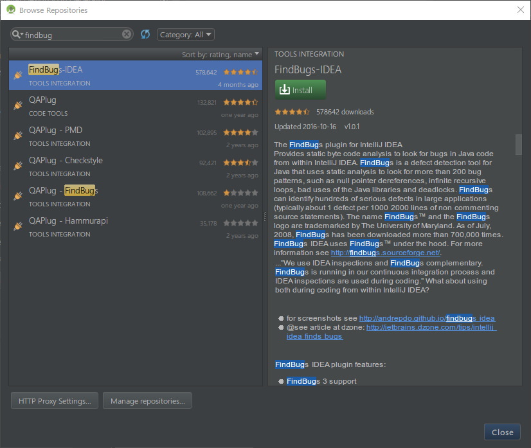The height and width of the screenshot is (448, 531).
Task: Select the QAPlug plugin row
Action: (136, 105)
